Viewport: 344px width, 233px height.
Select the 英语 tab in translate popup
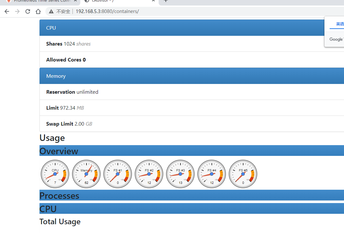[339, 24]
